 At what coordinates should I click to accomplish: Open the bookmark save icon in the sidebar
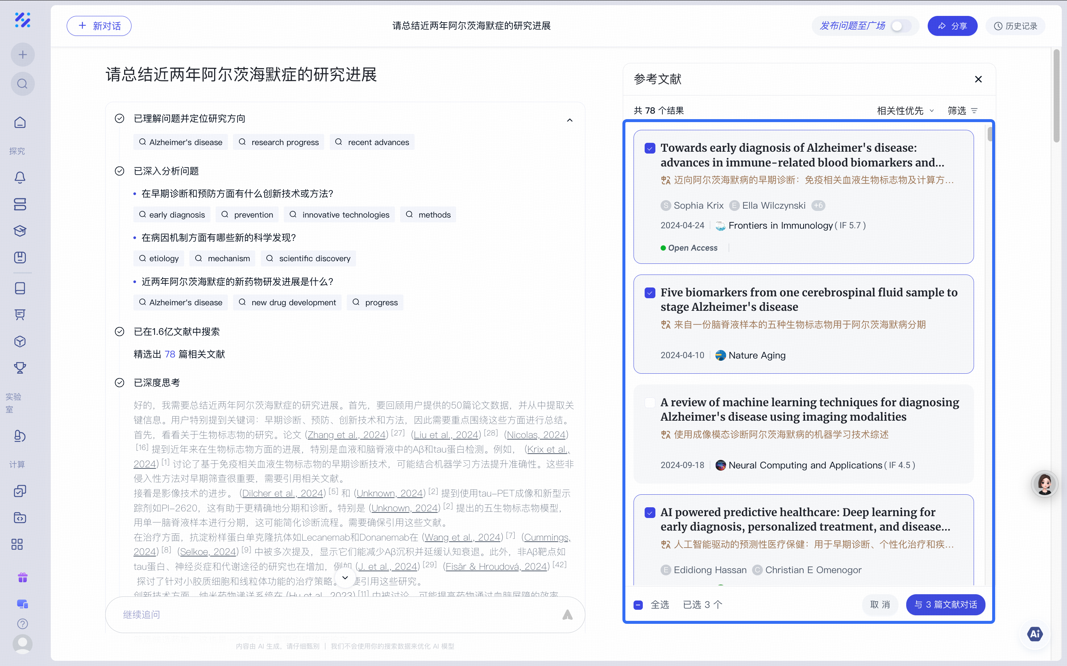20,257
